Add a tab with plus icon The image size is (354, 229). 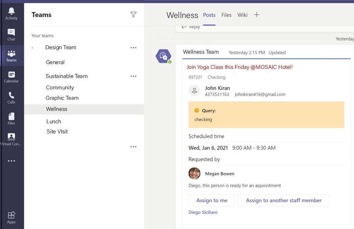click(257, 15)
